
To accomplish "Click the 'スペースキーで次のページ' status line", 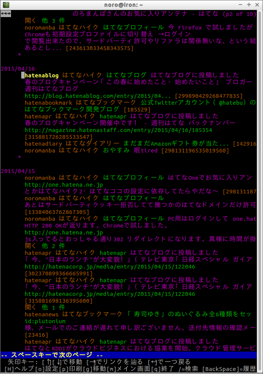I will 128,355.
